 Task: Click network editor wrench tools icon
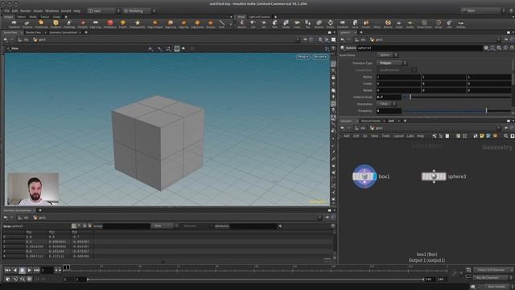click(435, 136)
